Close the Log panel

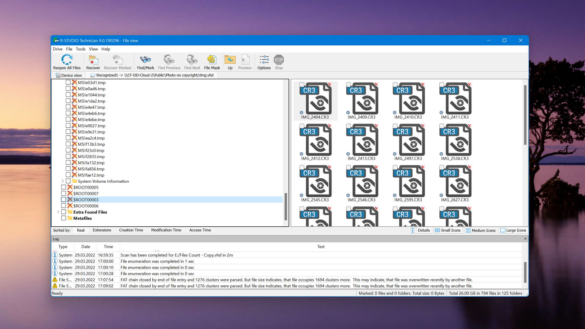coord(525,239)
